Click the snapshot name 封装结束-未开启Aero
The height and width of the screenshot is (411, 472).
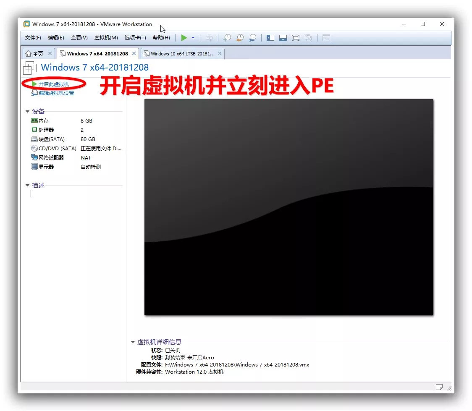[189, 357]
